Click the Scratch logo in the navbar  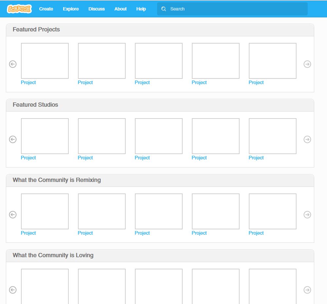(x=19, y=9)
